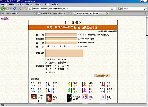
Task: Open the 說明 (H) menu
Action: coord(54,4)
